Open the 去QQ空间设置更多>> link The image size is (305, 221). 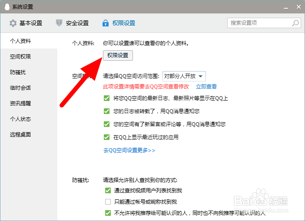pos(129,150)
